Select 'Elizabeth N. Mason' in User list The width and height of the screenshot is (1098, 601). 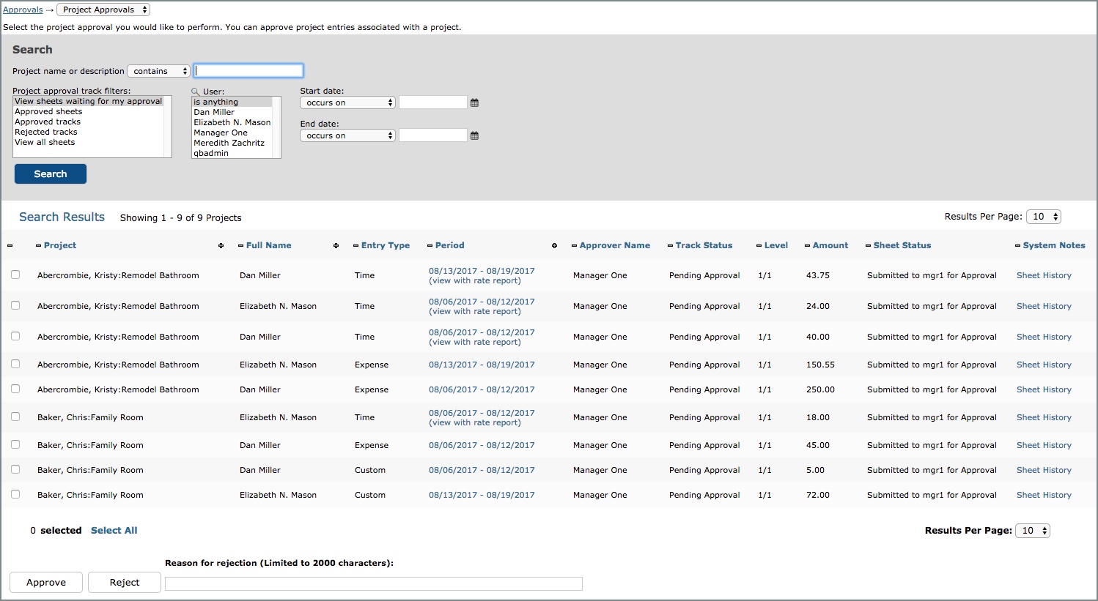click(232, 123)
